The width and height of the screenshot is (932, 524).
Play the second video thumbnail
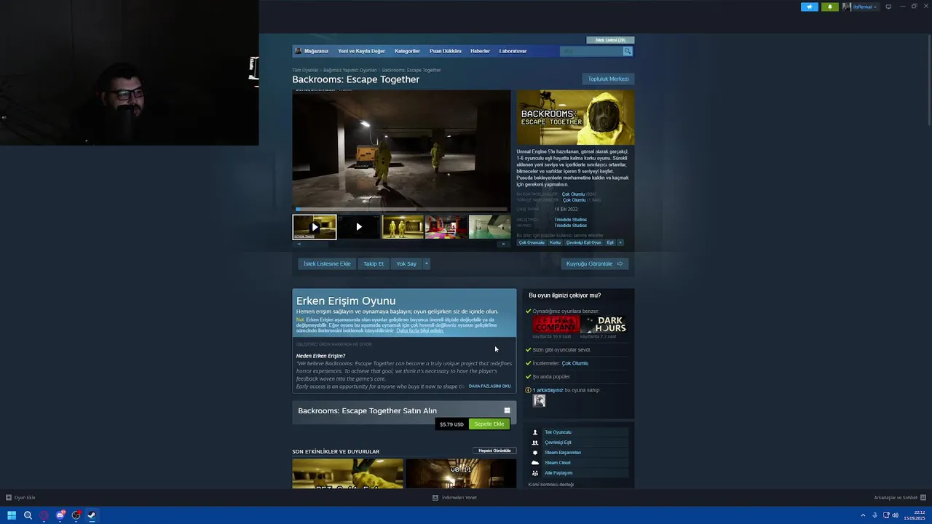[x=358, y=227]
